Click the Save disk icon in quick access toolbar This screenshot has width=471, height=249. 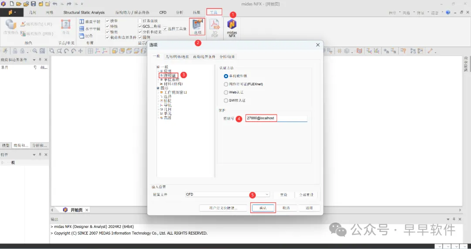[33, 4]
